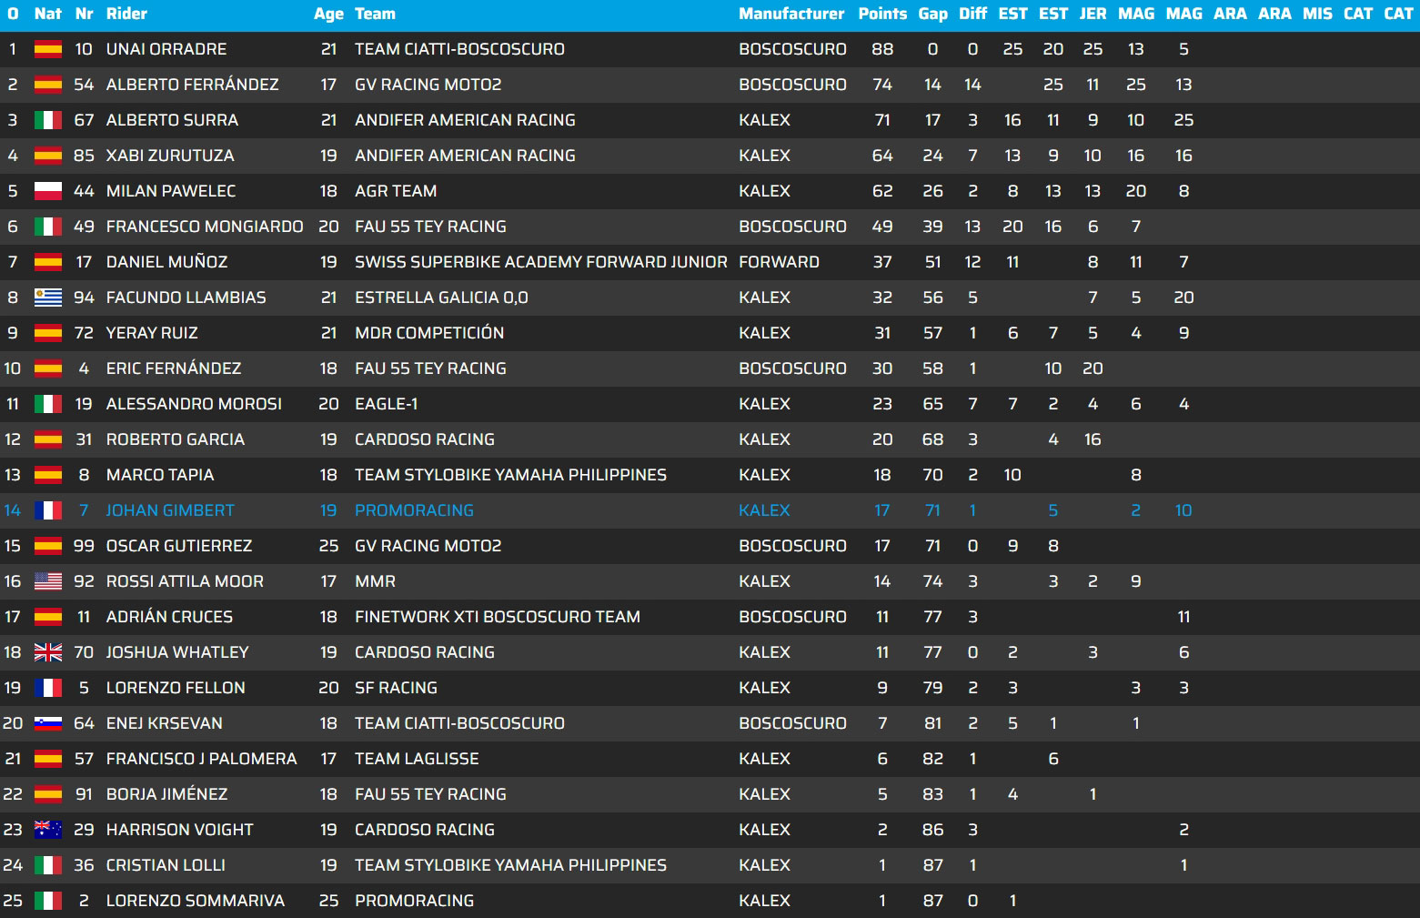Open highlighted rider Johan Gimbert

tap(170, 510)
